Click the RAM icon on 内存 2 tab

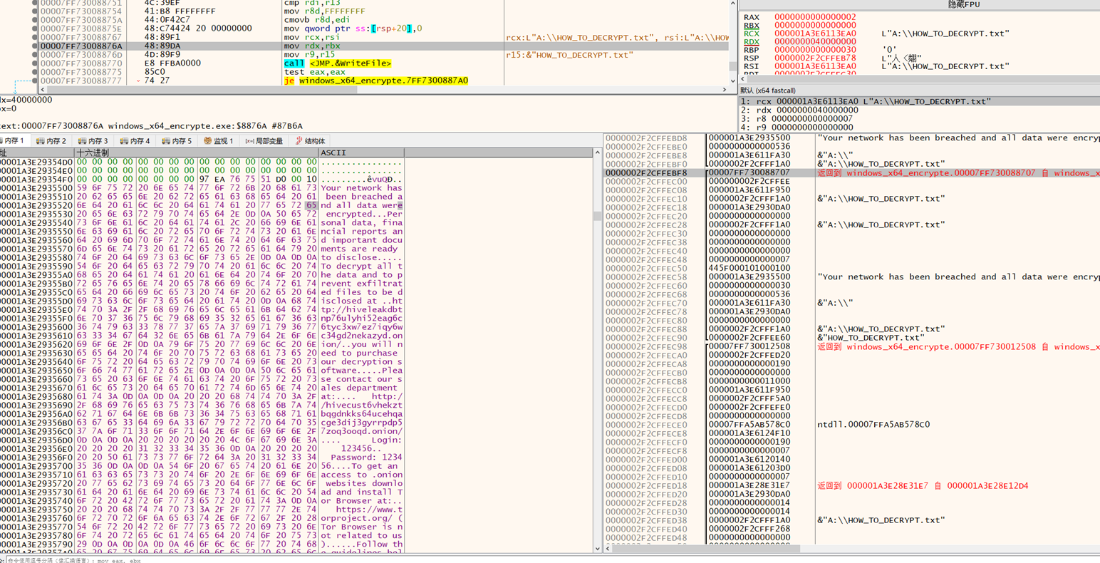pos(40,140)
